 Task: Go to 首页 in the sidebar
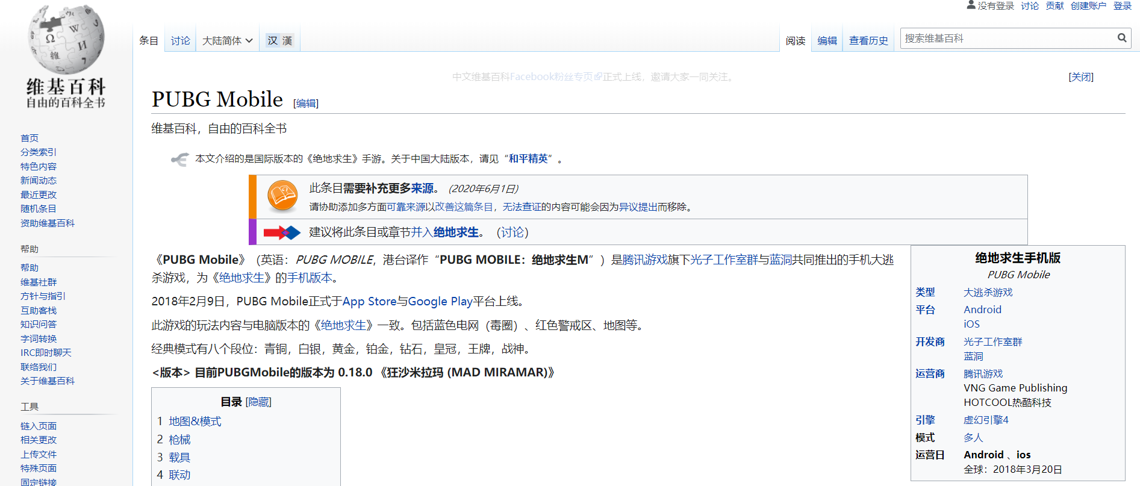[x=30, y=138]
